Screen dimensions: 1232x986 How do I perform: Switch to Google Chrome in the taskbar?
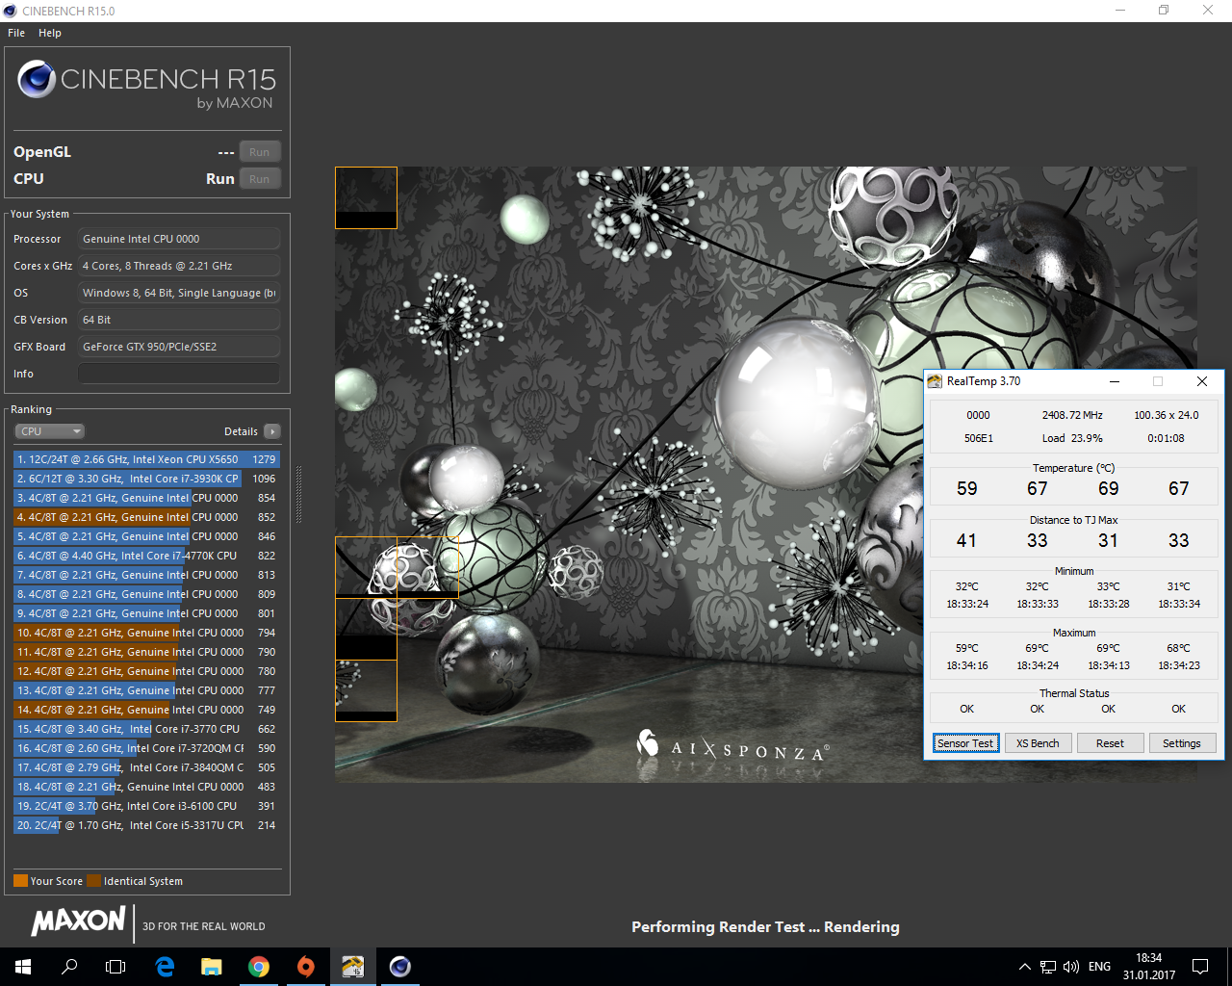tap(258, 967)
